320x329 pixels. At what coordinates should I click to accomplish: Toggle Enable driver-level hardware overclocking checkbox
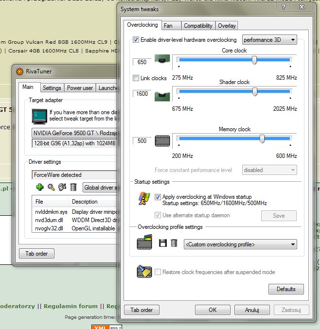[x=136, y=39]
